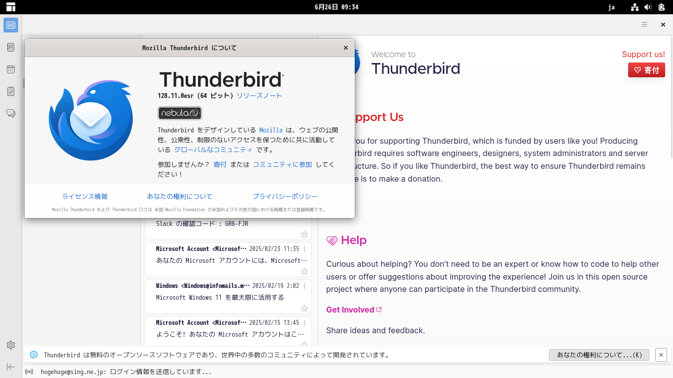Viewport: 673px width, 378px height.
Task: Open more options for Microsoft Account 13:45 message
Action: tap(304, 323)
